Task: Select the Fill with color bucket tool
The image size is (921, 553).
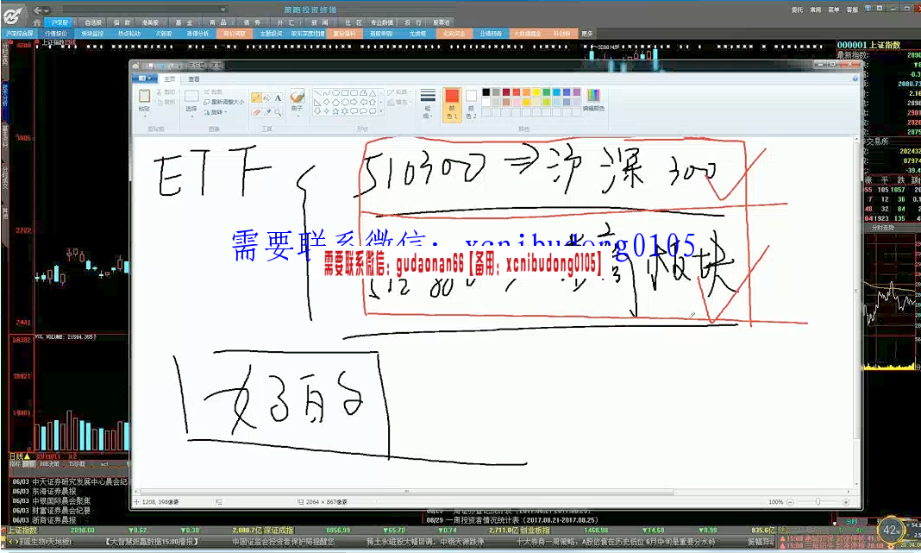Action: 266,98
